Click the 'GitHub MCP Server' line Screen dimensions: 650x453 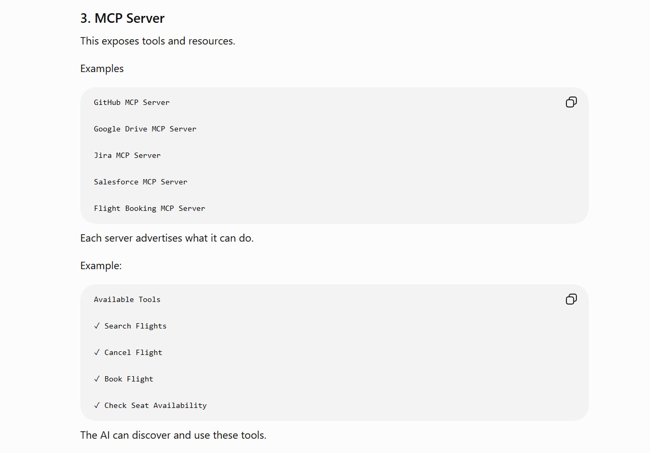[132, 102]
